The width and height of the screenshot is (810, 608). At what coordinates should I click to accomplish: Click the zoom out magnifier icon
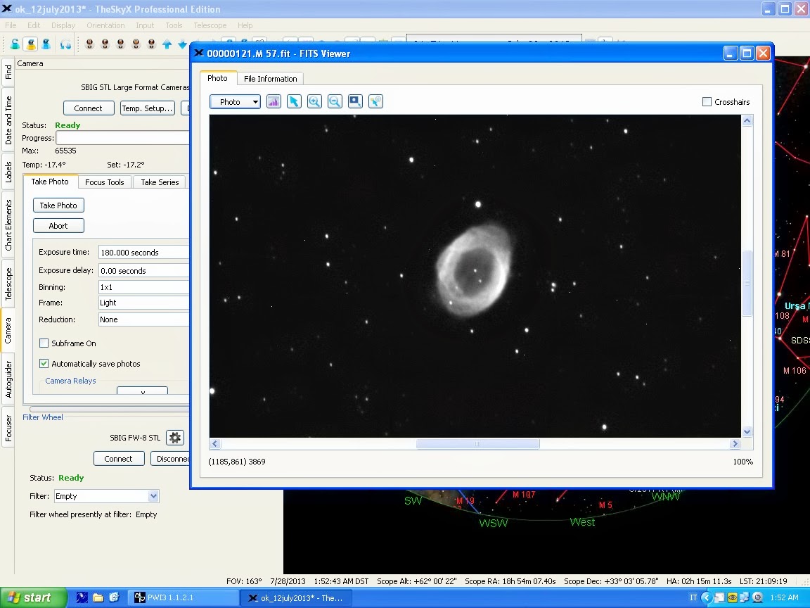335,102
